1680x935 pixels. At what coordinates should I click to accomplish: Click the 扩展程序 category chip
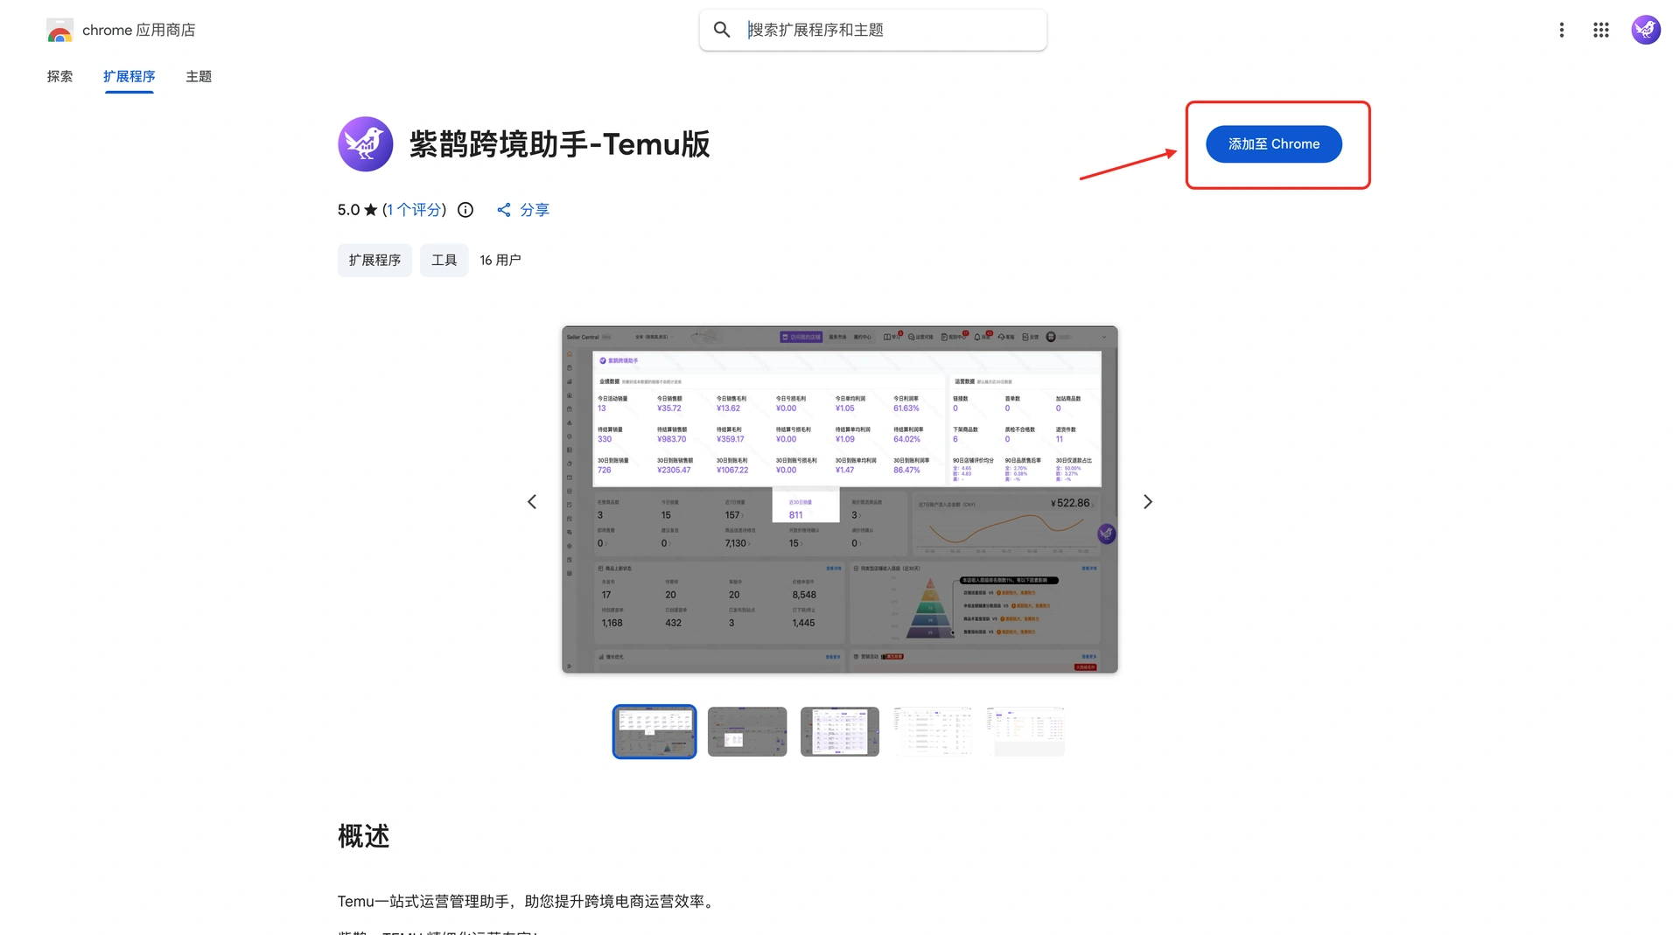point(374,261)
